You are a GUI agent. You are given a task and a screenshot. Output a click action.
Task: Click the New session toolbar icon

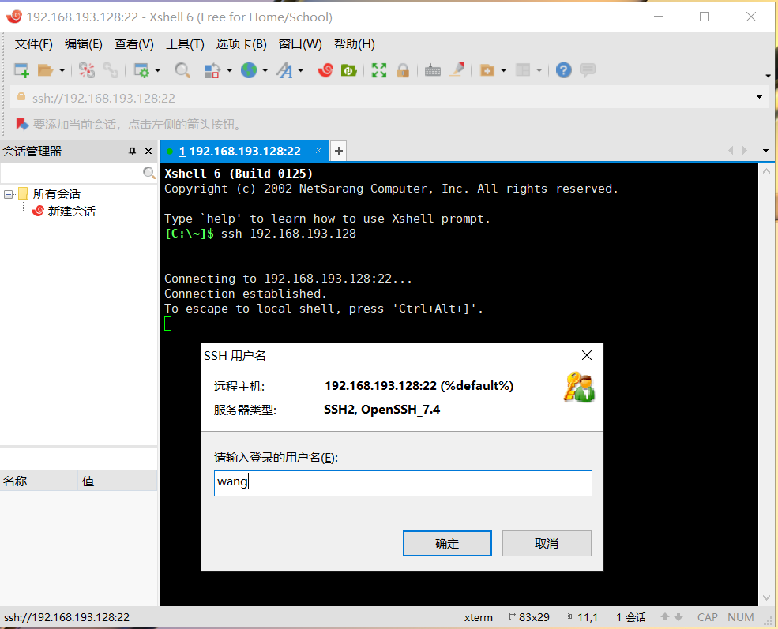(21, 70)
